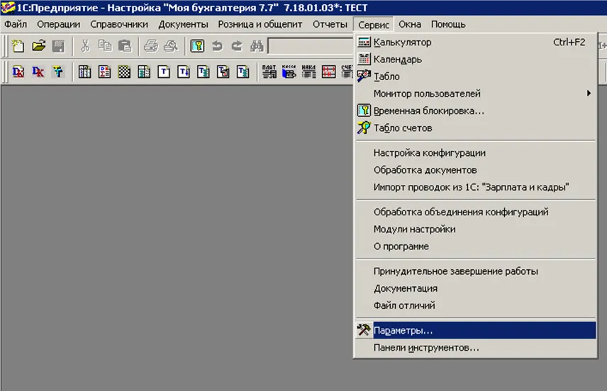The height and width of the screenshot is (391, 607).
Task: Open Настройка конфигурации menu entry
Action: click(429, 153)
